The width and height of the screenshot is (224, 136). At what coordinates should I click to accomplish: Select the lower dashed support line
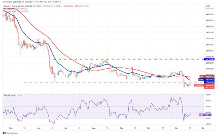102,82
